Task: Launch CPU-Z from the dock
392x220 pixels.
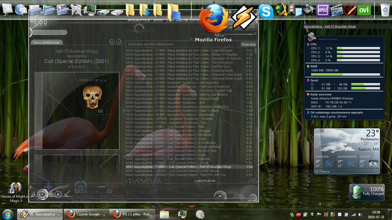Action: tap(323, 10)
